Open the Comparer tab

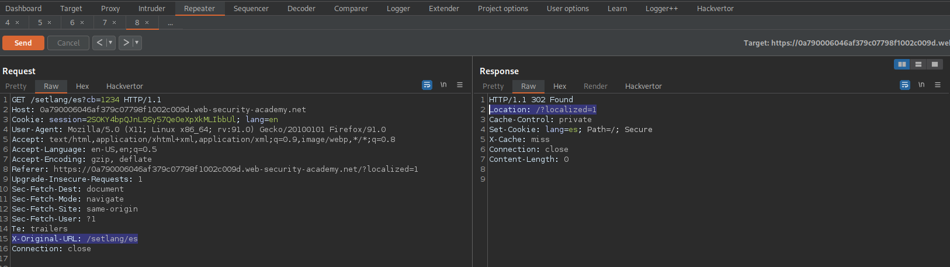[351, 8]
